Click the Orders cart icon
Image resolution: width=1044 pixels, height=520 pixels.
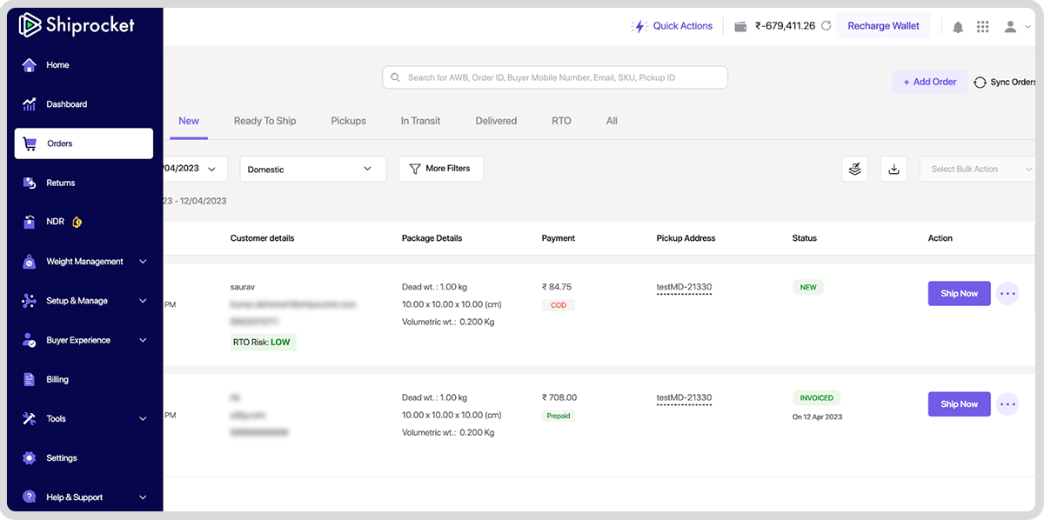point(30,143)
